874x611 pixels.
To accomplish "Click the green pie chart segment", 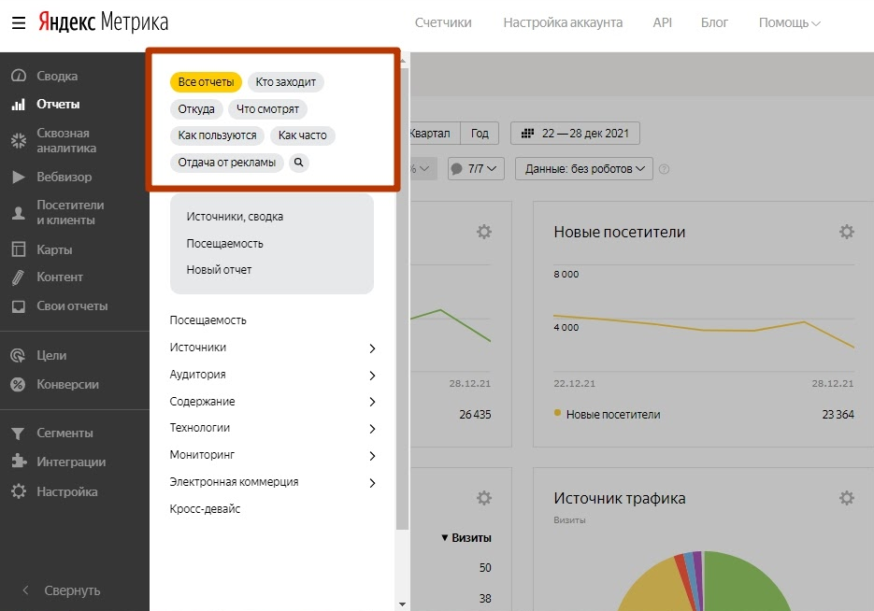I will [x=744, y=585].
